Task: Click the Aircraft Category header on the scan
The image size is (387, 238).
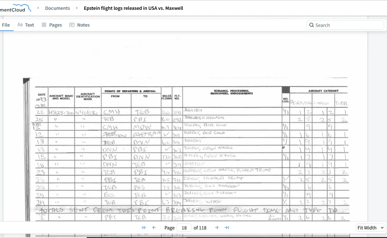Action: coord(323,91)
